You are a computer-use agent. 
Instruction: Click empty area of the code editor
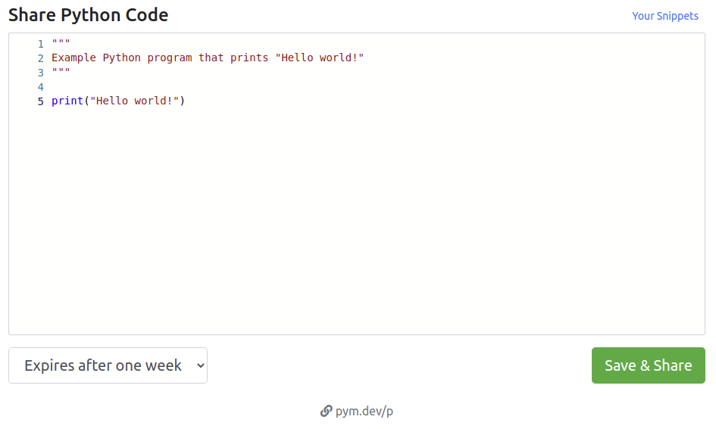click(356, 219)
